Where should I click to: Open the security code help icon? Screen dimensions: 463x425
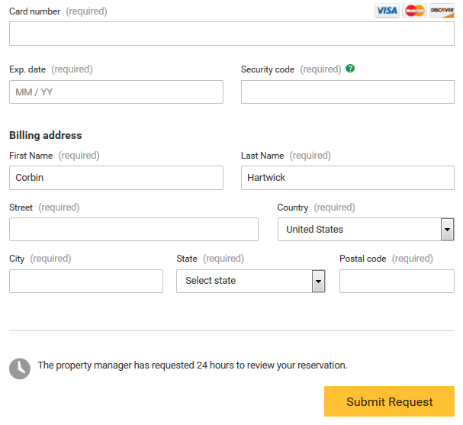coord(350,69)
